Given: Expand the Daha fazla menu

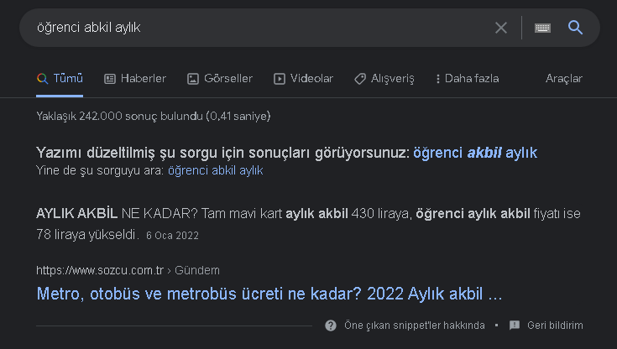Looking at the screenshot, I should 468,79.
